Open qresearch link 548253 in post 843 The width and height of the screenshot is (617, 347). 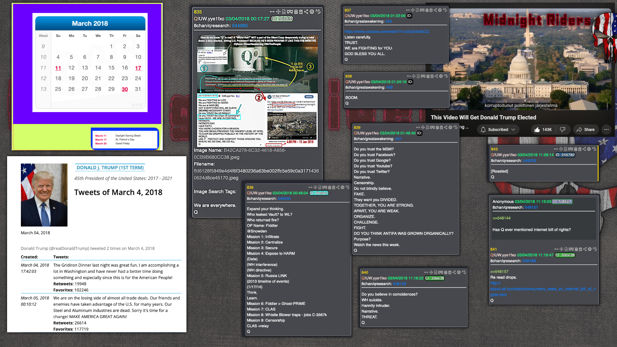(529, 161)
